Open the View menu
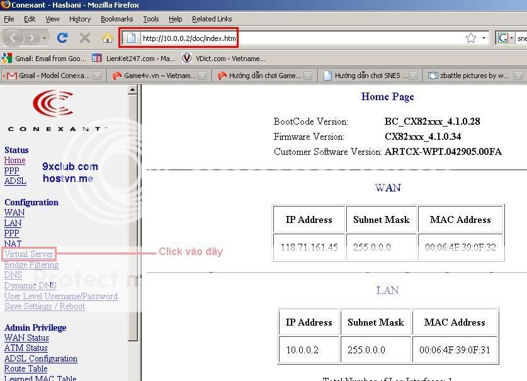The width and height of the screenshot is (527, 381). (x=52, y=19)
